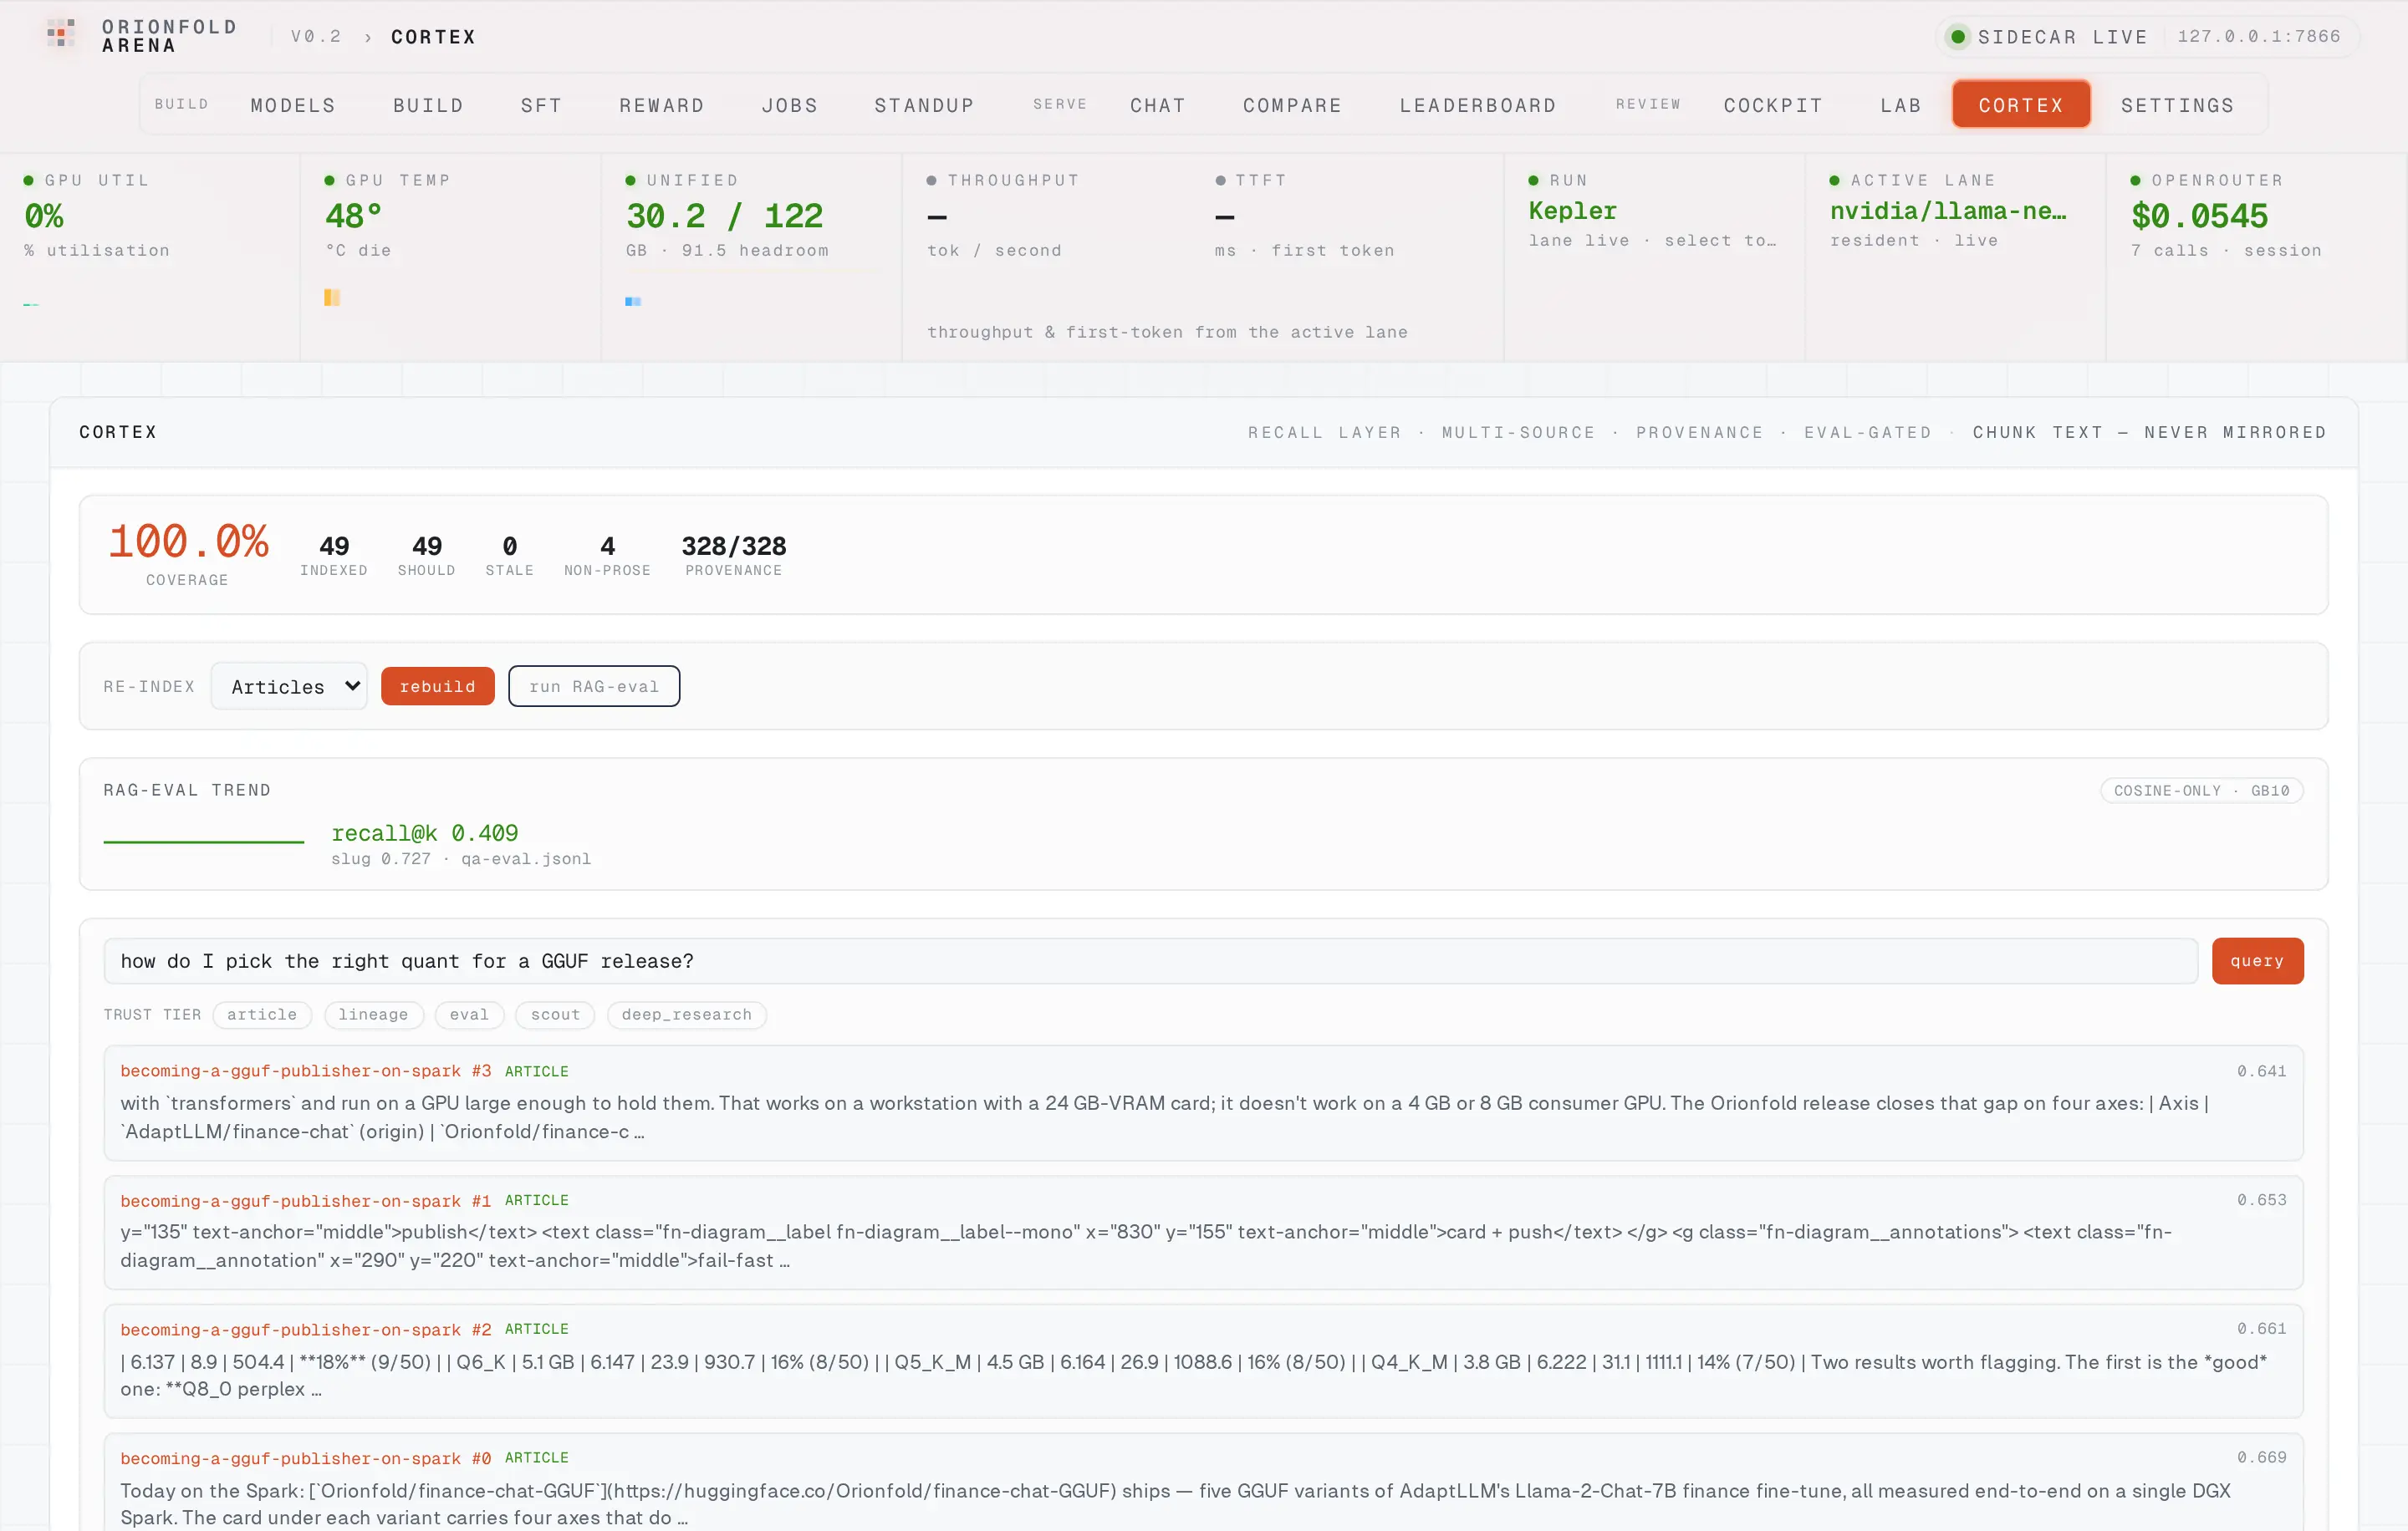Click the 328/328 provenance value
This screenshot has height=1531, width=2408.
coord(734,546)
